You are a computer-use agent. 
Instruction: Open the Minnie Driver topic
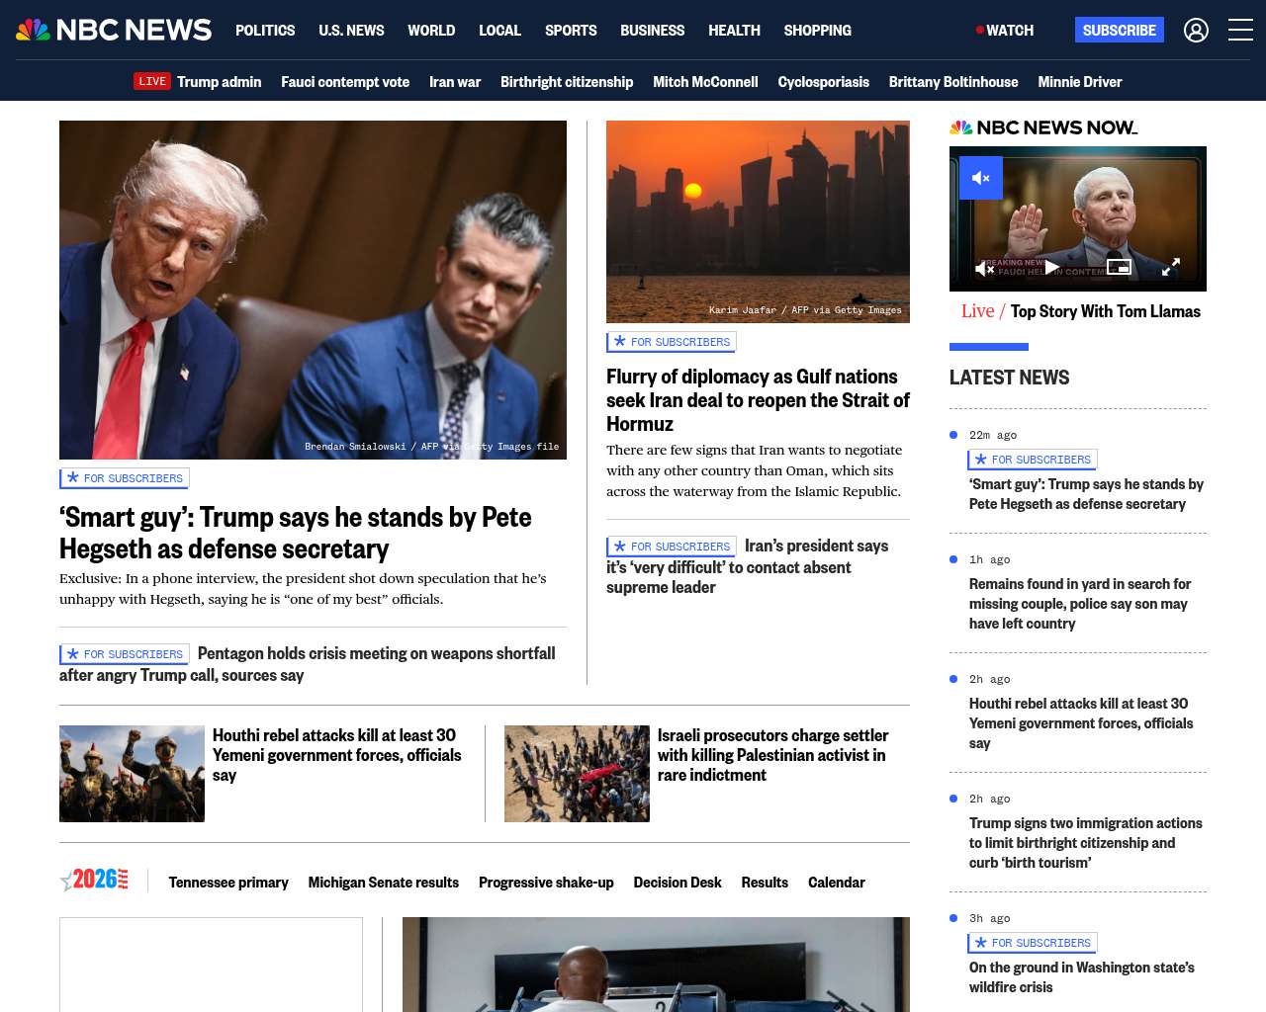coord(1080,82)
